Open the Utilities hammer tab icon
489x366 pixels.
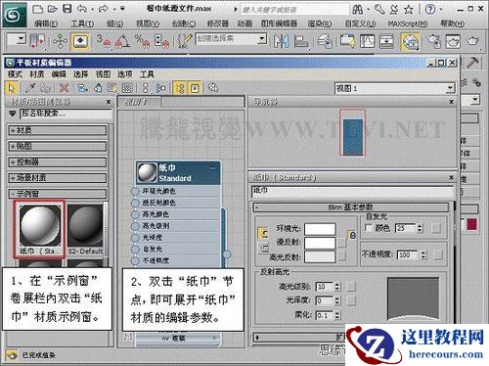tap(472, 63)
